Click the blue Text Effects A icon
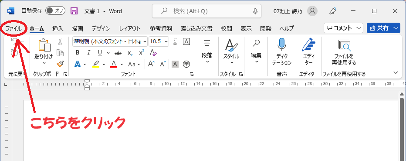 [x=78, y=64]
